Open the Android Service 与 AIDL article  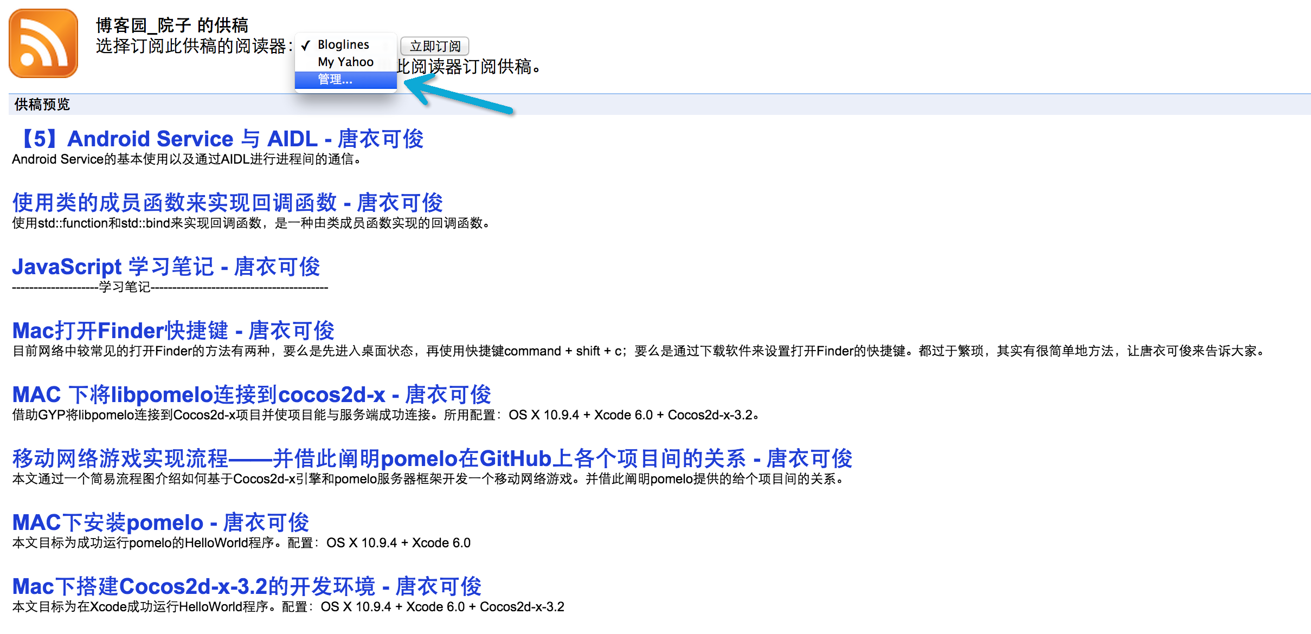(x=218, y=139)
